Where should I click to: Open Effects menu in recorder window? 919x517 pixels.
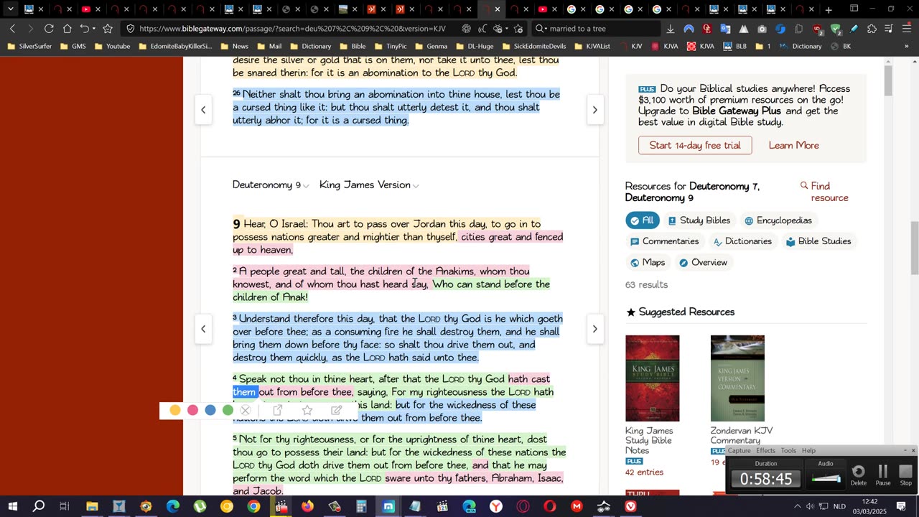(765, 450)
